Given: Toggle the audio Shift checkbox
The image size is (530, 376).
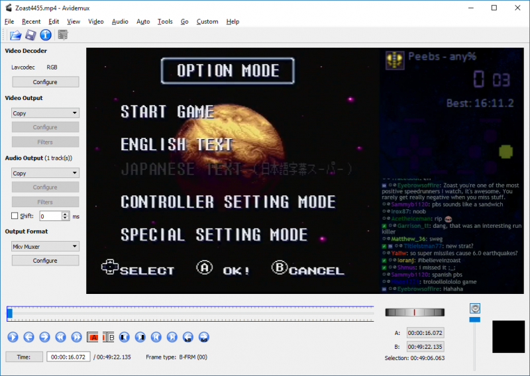Looking at the screenshot, I should click(x=15, y=216).
